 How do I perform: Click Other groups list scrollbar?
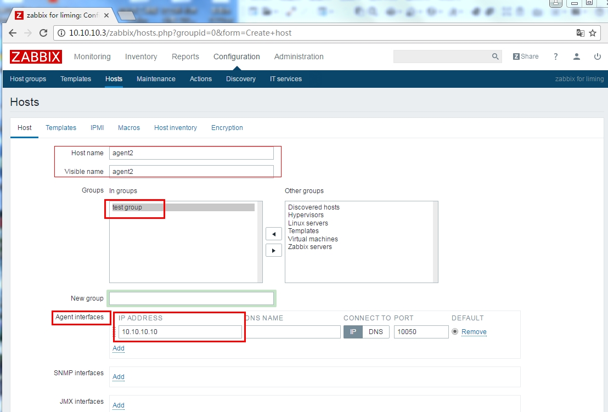(436, 242)
